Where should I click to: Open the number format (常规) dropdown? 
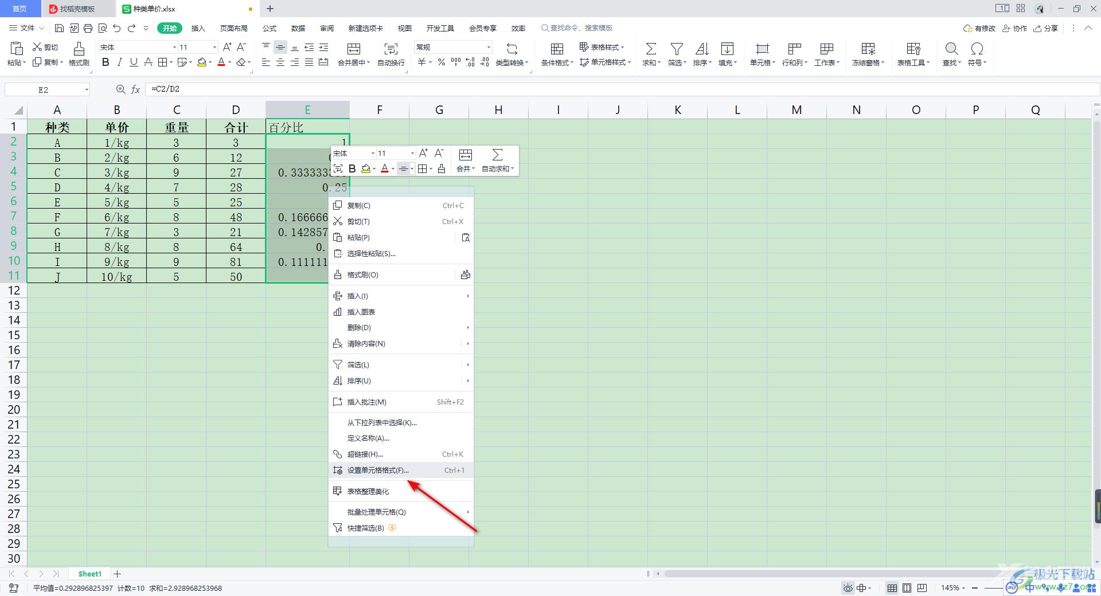pyautogui.click(x=489, y=47)
